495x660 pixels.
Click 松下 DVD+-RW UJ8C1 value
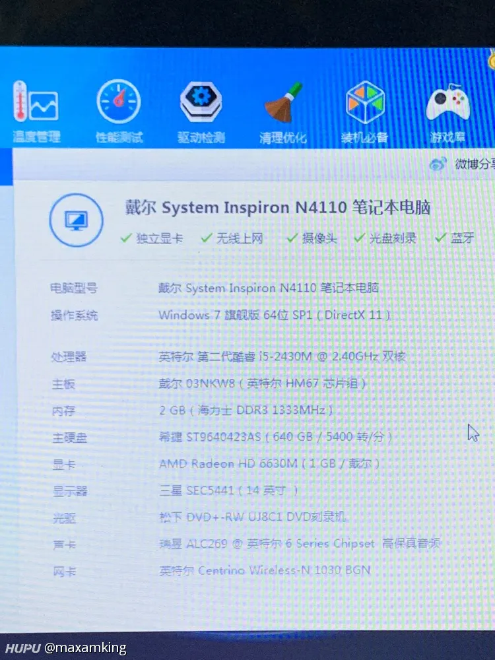[x=253, y=517]
